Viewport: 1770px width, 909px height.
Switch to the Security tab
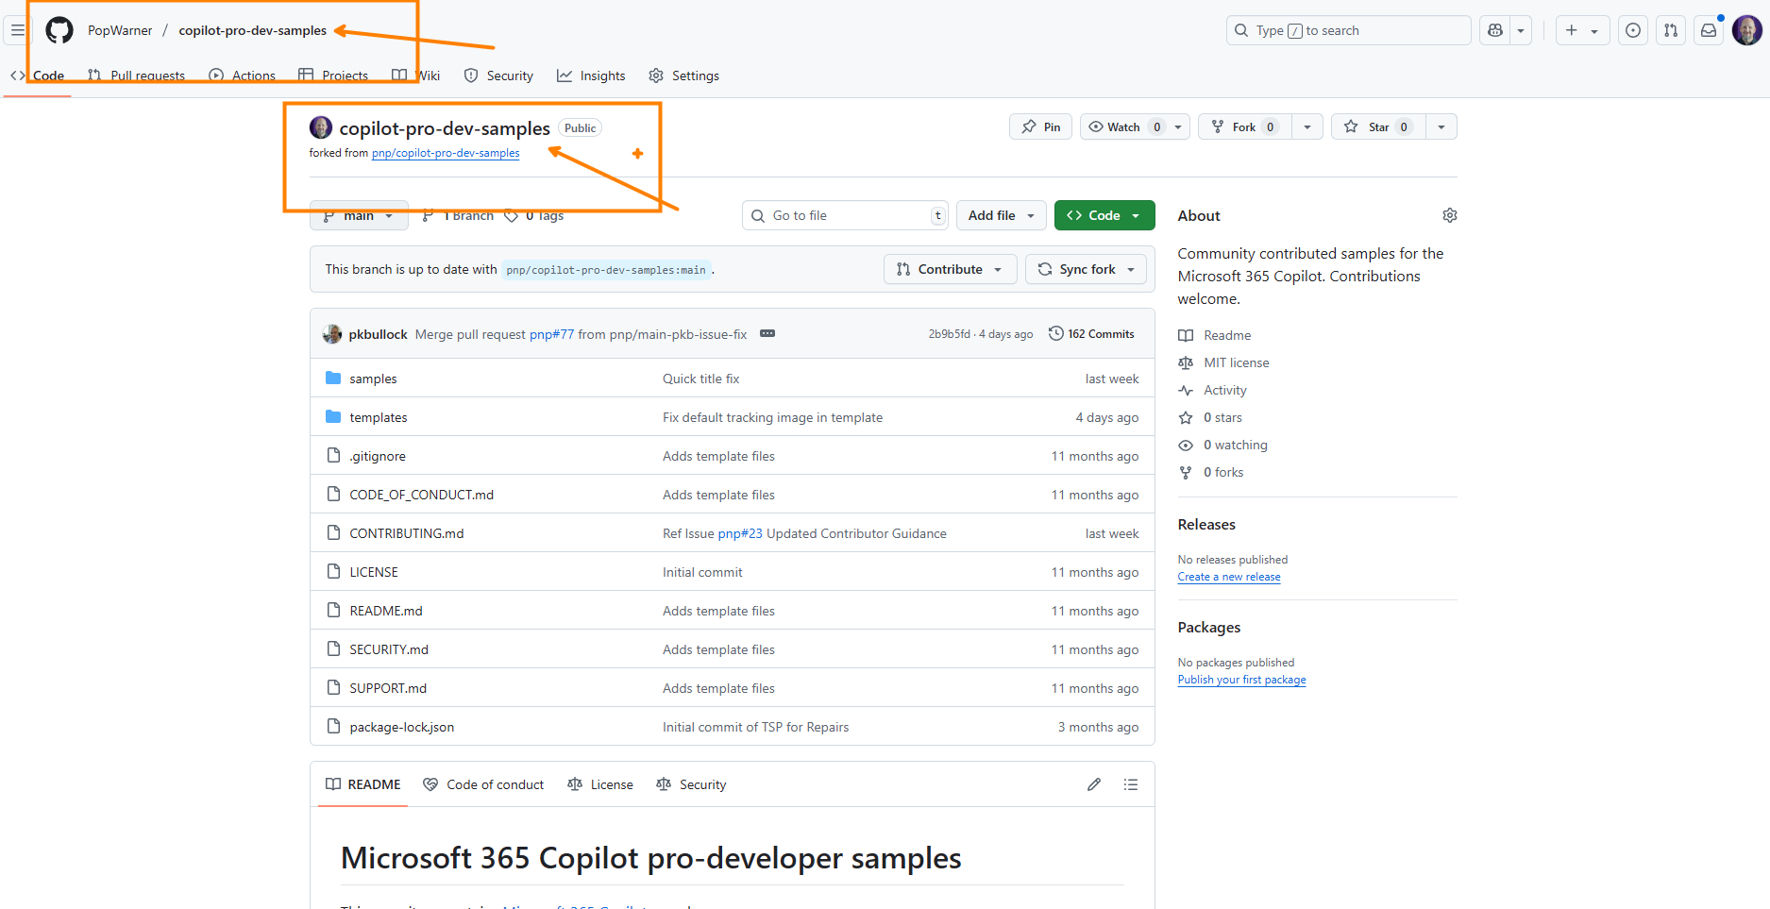(498, 76)
